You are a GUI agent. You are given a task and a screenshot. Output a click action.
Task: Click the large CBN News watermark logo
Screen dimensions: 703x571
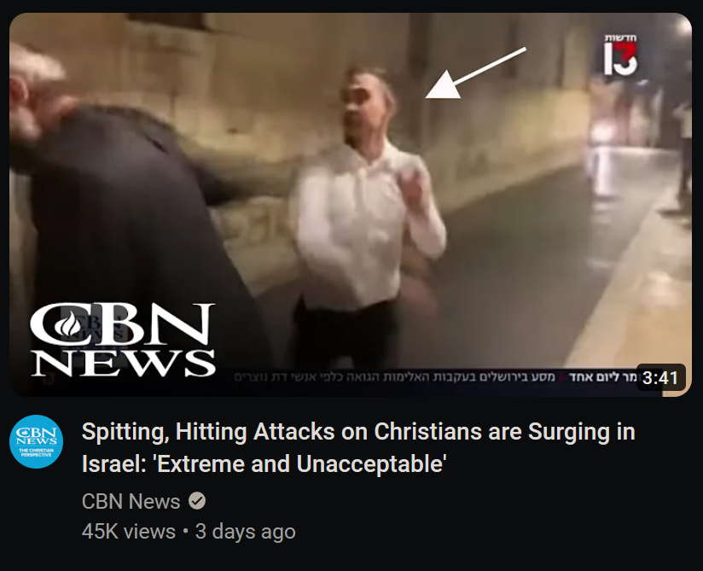coord(123,340)
